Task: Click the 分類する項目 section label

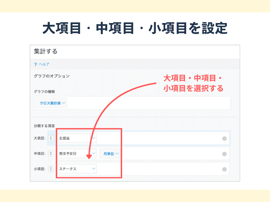Action: [44, 126]
